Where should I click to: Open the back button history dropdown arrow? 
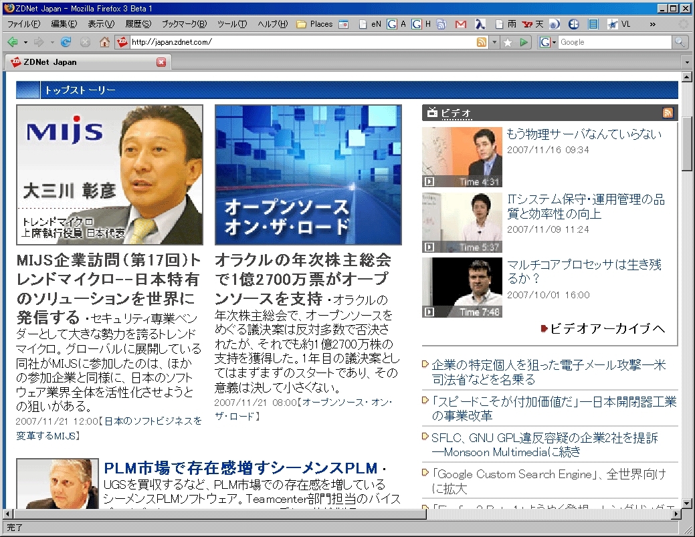click(25, 42)
